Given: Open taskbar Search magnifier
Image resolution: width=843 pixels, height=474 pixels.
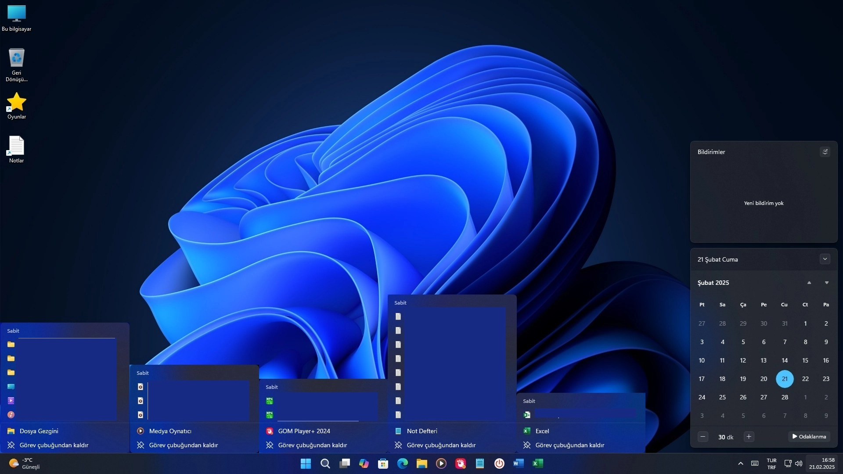Looking at the screenshot, I should pyautogui.click(x=325, y=463).
